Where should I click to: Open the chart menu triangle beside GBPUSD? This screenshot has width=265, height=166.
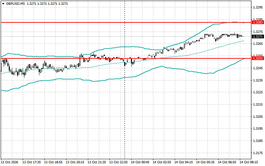(3, 3)
